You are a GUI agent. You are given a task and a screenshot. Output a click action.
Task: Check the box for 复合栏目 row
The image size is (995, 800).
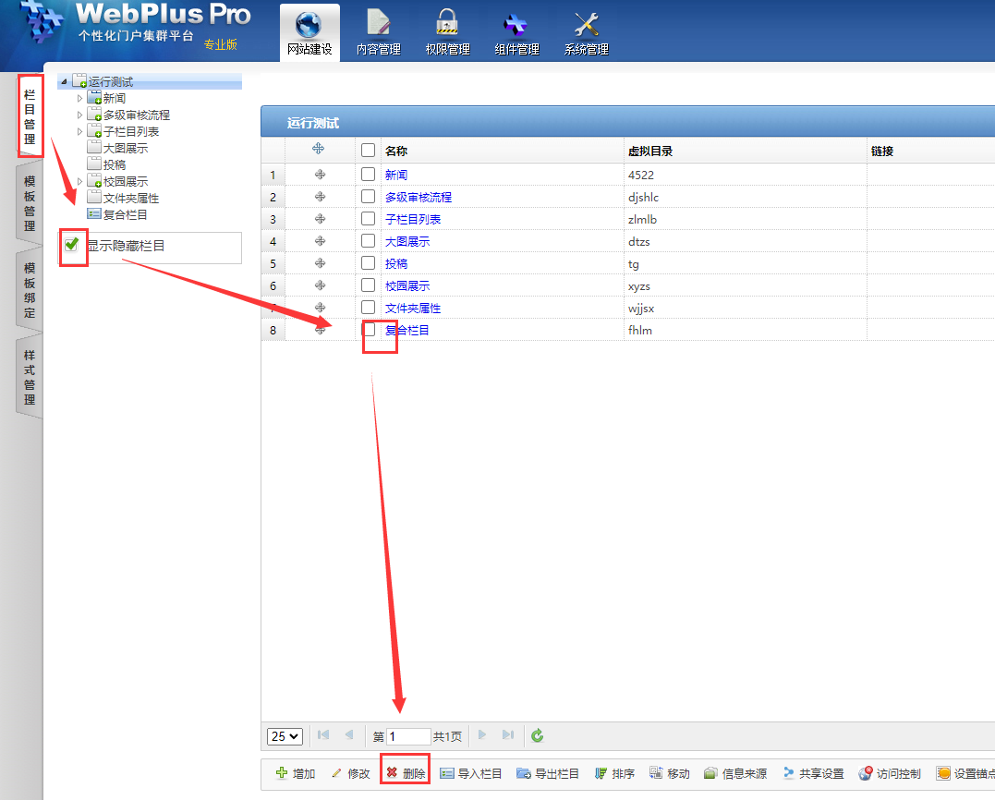[369, 329]
